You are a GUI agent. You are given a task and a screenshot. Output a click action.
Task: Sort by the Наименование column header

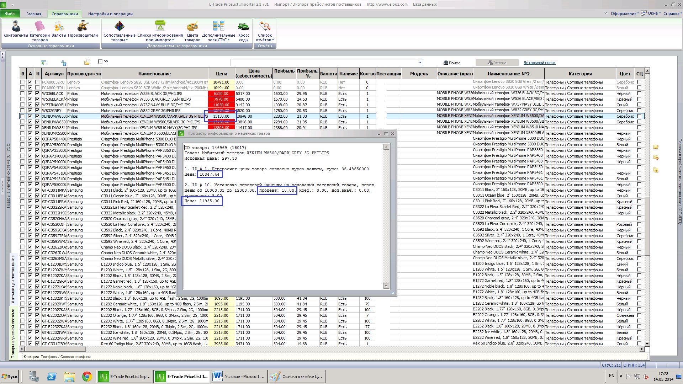pos(154,74)
